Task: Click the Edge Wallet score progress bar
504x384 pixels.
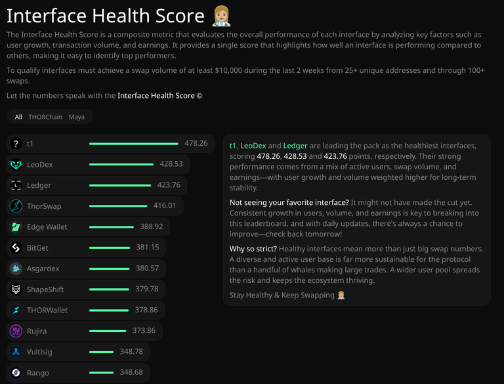Action: coord(111,227)
